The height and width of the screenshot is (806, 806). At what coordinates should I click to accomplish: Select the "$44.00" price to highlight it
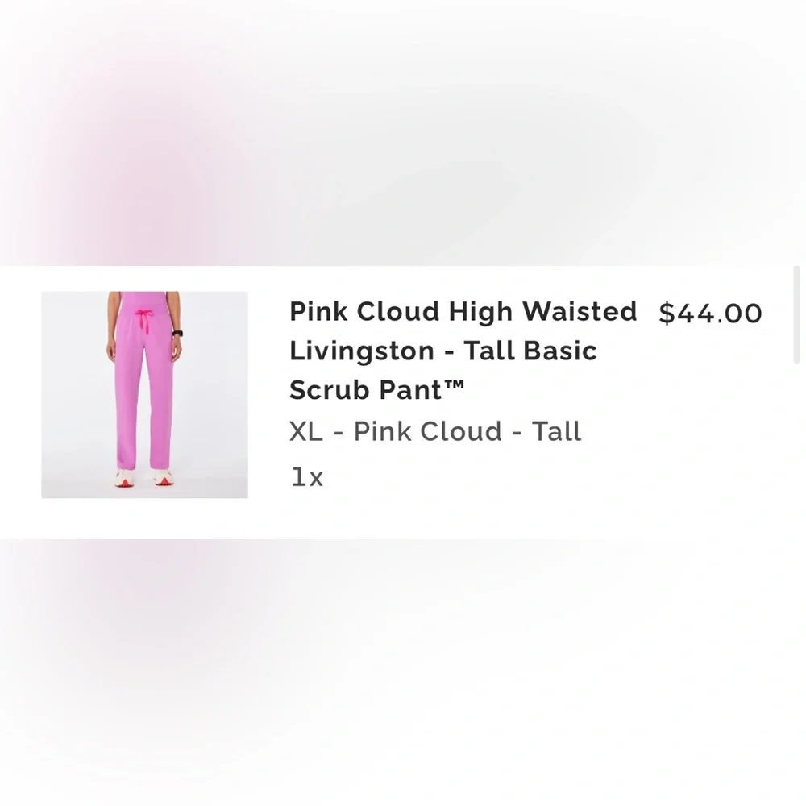point(710,313)
